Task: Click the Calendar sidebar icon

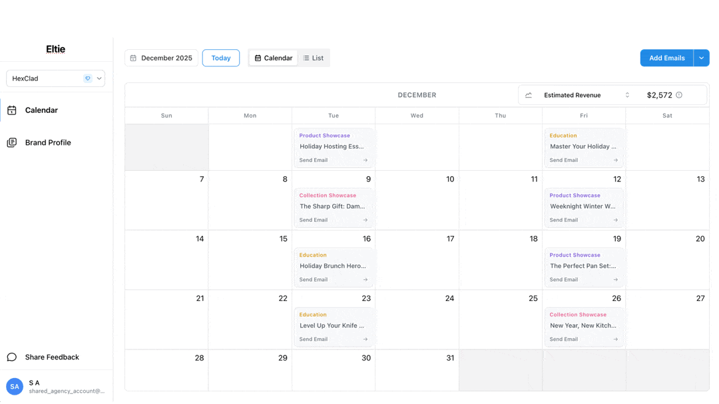Action: pyautogui.click(x=12, y=110)
